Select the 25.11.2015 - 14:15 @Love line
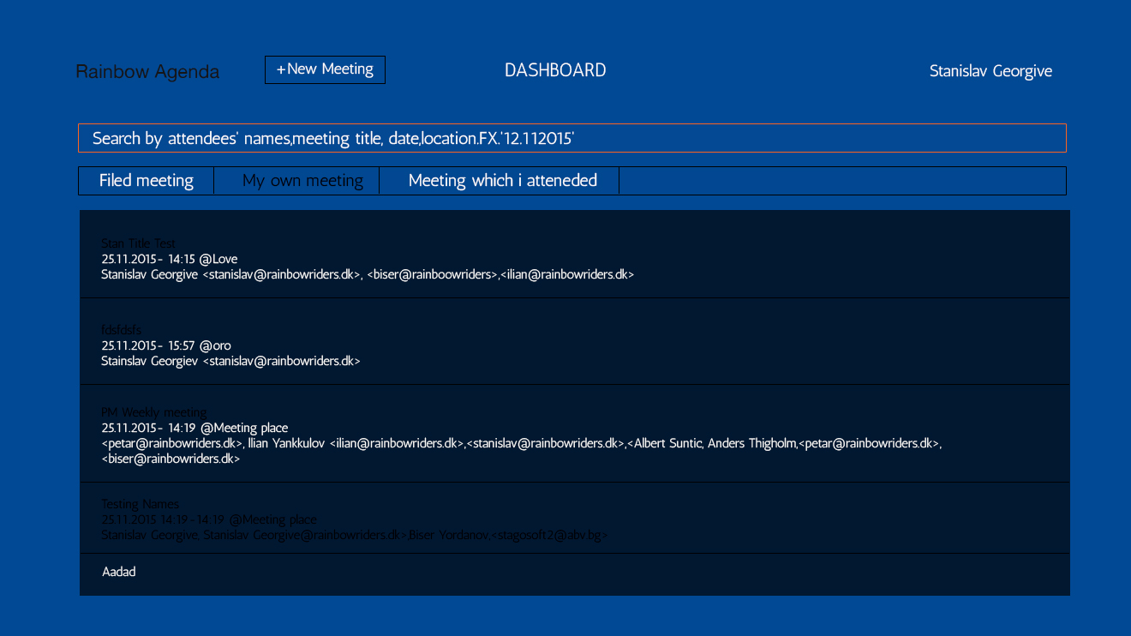 (170, 259)
